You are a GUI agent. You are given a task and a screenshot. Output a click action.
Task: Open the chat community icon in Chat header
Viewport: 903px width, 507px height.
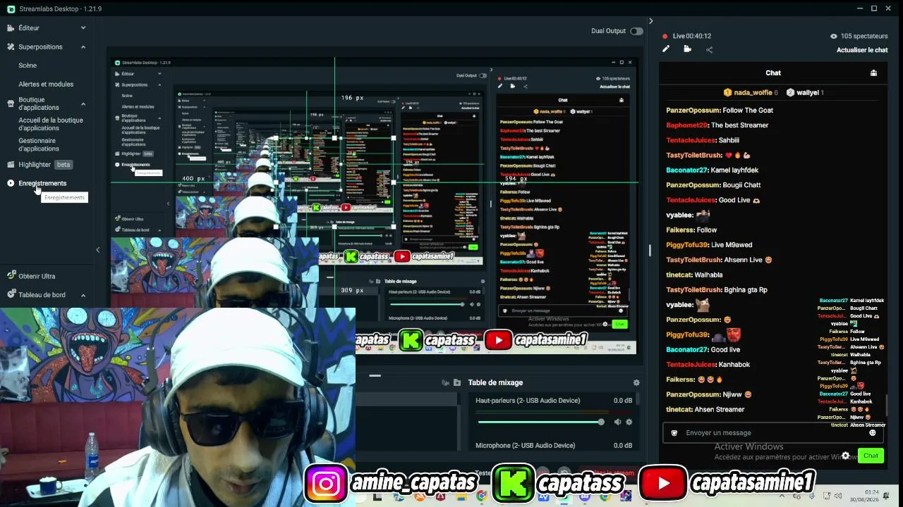tap(873, 73)
